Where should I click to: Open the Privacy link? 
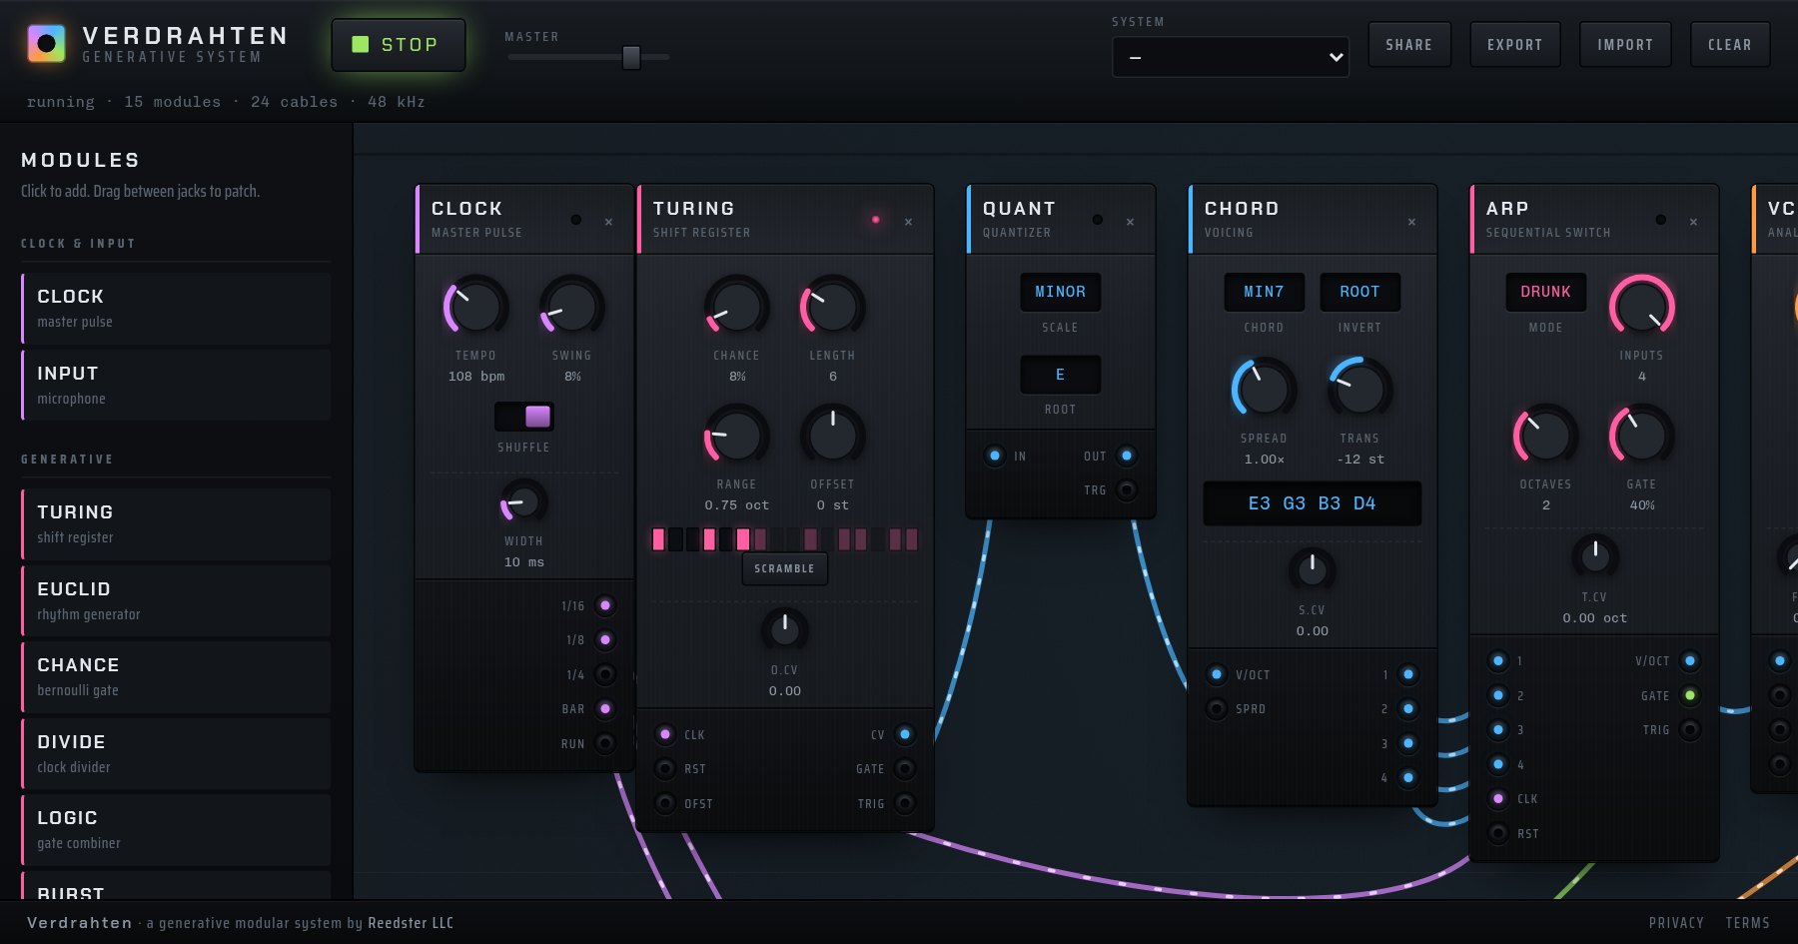pyautogui.click(x=1676, y=923)
